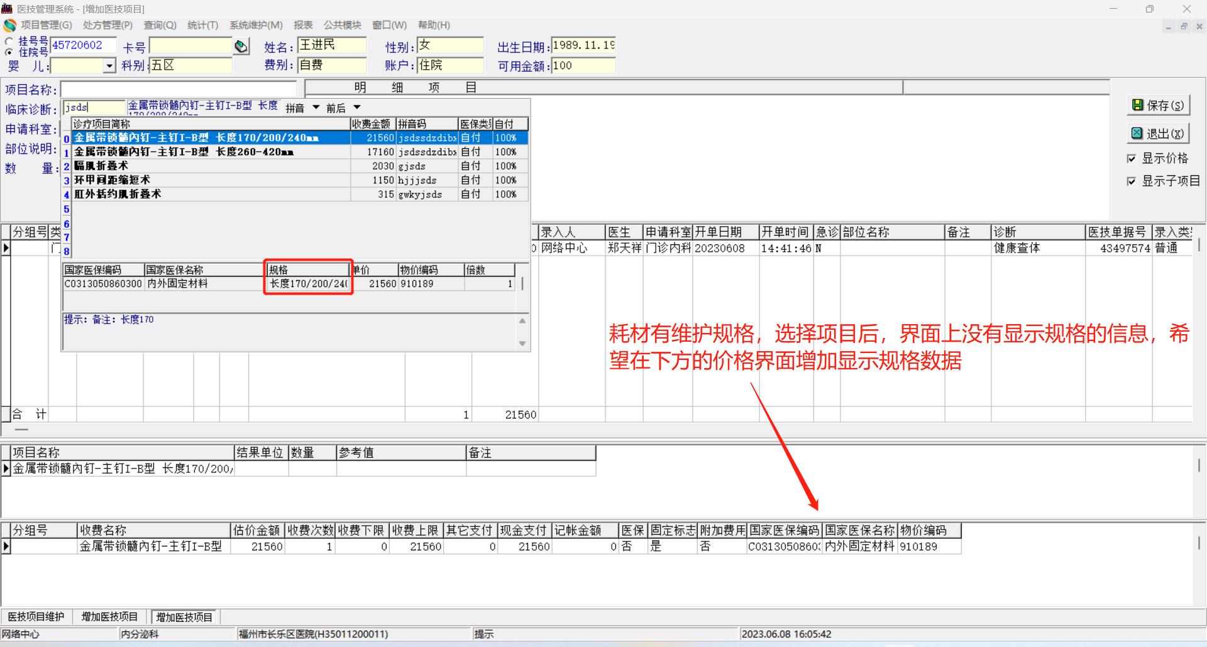
Task: Click the 收费金额 column header
Action: point(373,124)
